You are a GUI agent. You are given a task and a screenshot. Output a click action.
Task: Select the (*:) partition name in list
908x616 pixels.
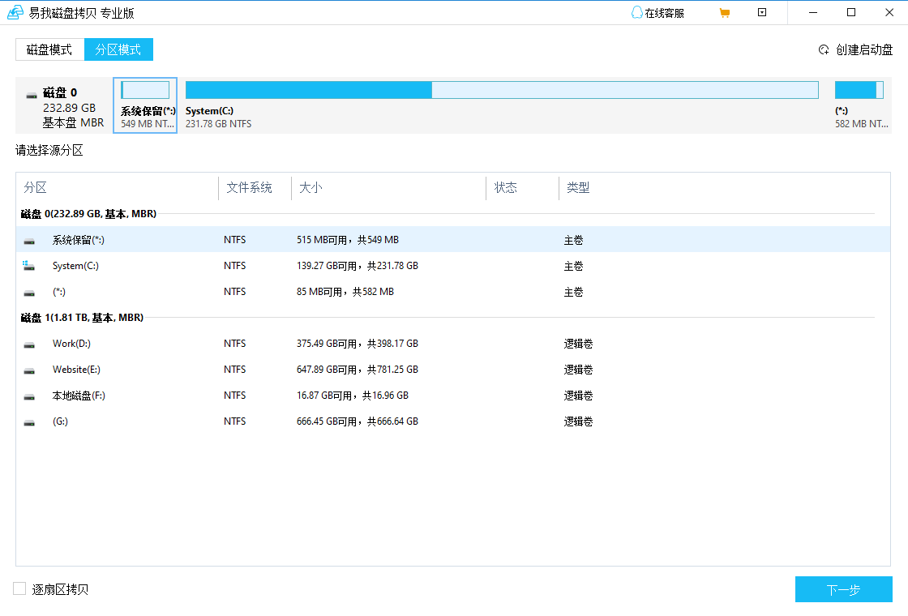coord(59,292)
